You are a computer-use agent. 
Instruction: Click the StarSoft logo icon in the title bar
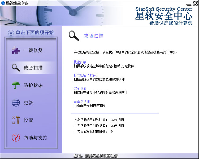point(3,3)
